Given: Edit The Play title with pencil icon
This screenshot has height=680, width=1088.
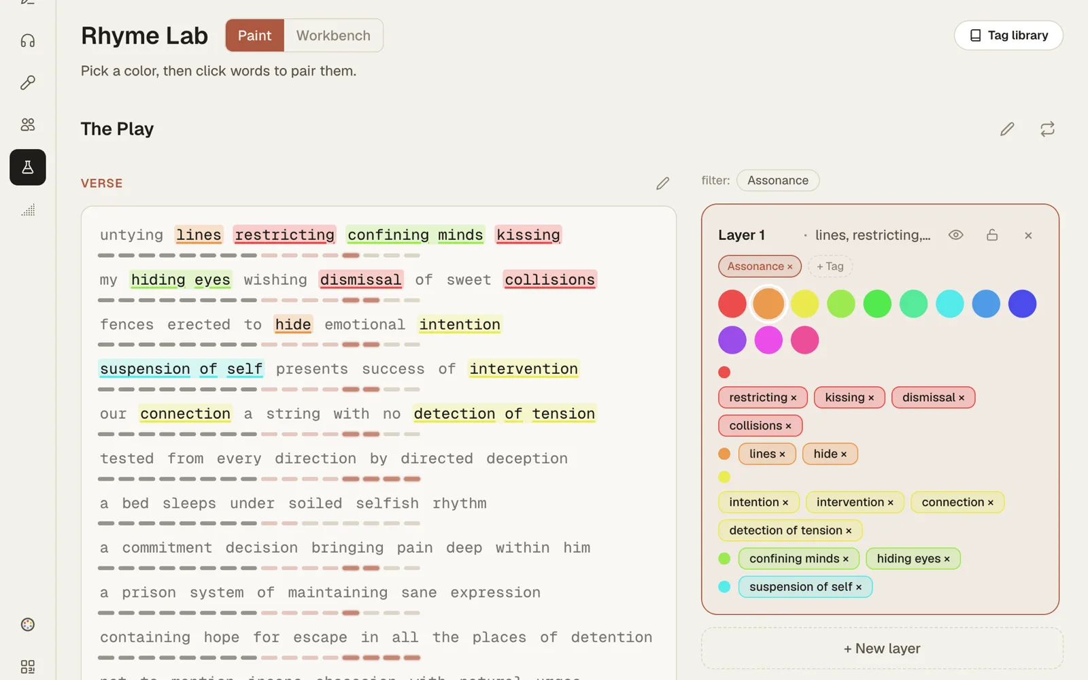Looking at the screenshot, I should point(1007,129).
